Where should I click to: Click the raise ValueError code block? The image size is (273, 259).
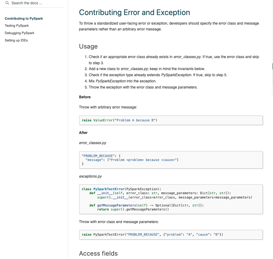coord(171,120)
